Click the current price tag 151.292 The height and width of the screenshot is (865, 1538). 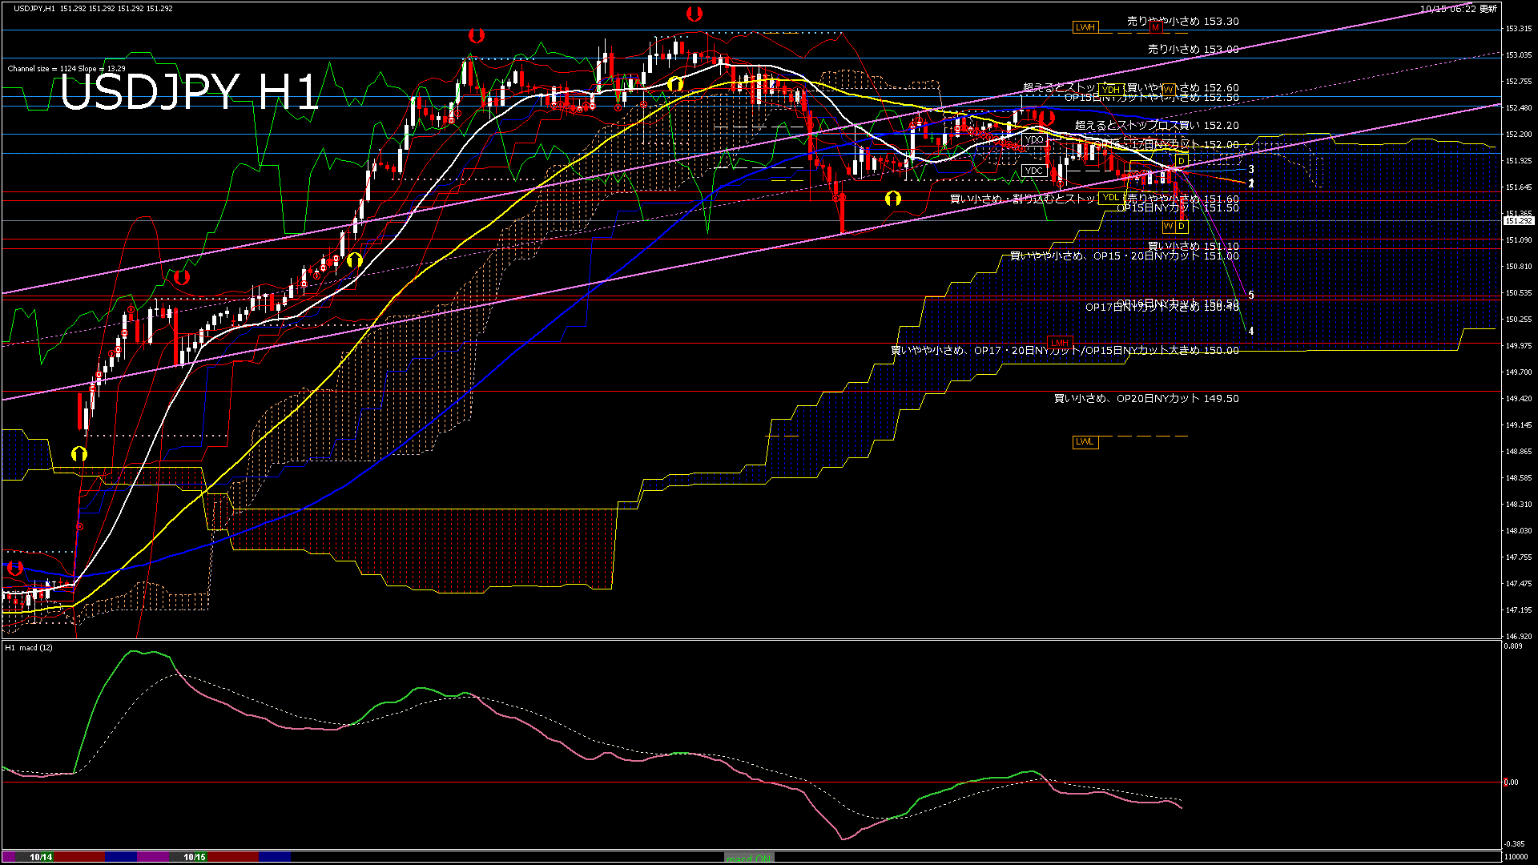[1518, 221]
